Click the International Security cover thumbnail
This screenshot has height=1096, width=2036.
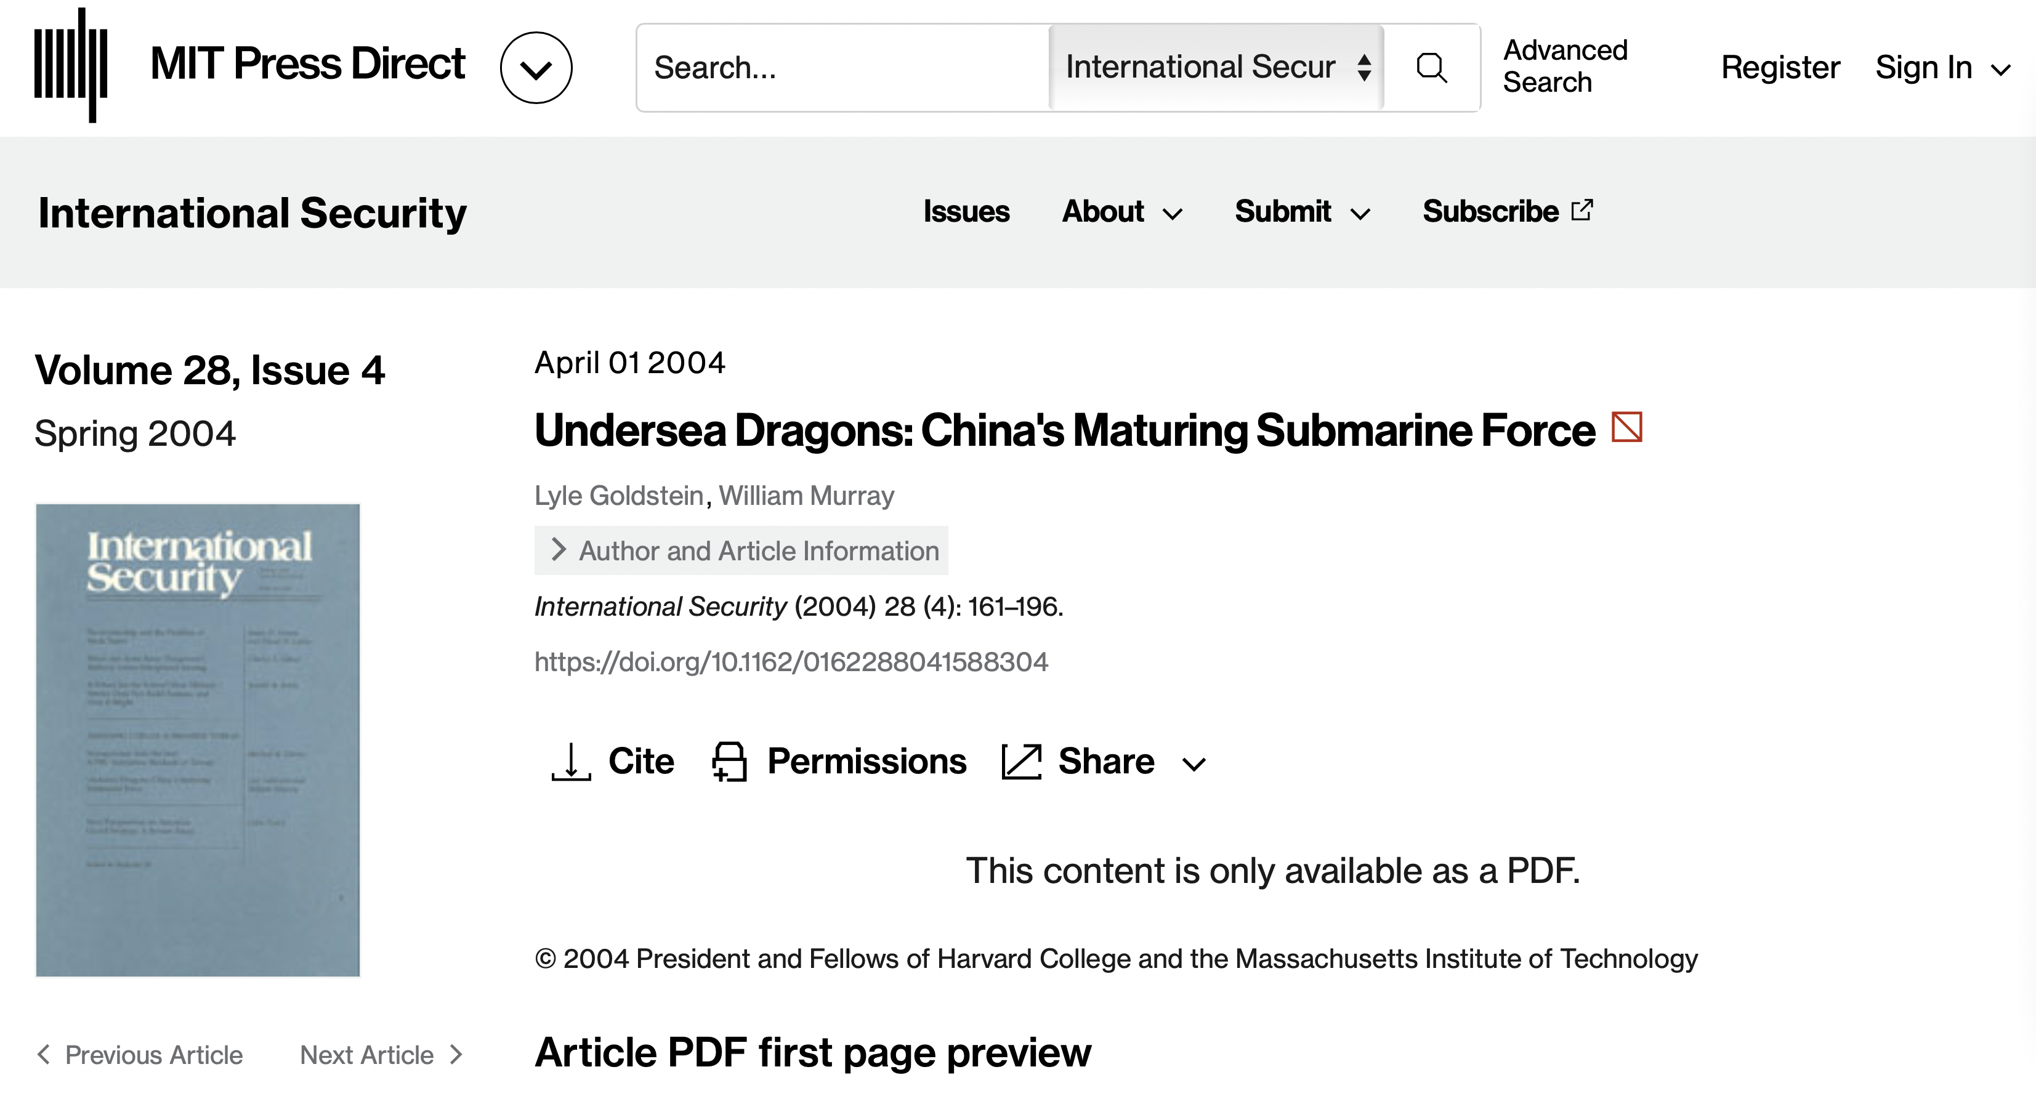[x=198, y=740]
